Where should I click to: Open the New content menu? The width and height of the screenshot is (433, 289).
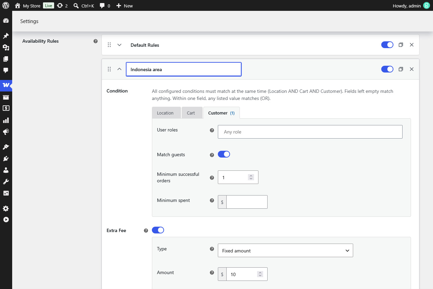pyautogui.click(x=124, y=5)
